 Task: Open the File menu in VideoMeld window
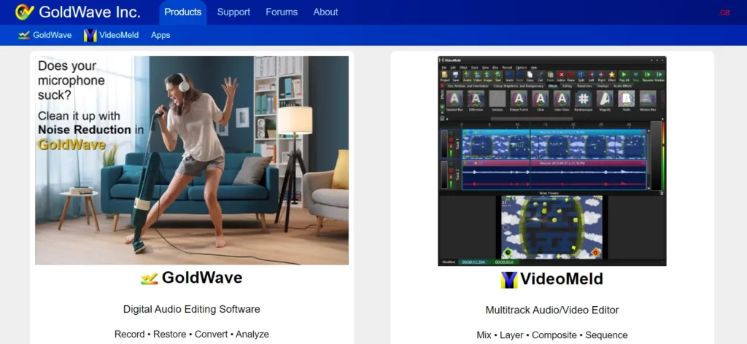tap(444, 68)
